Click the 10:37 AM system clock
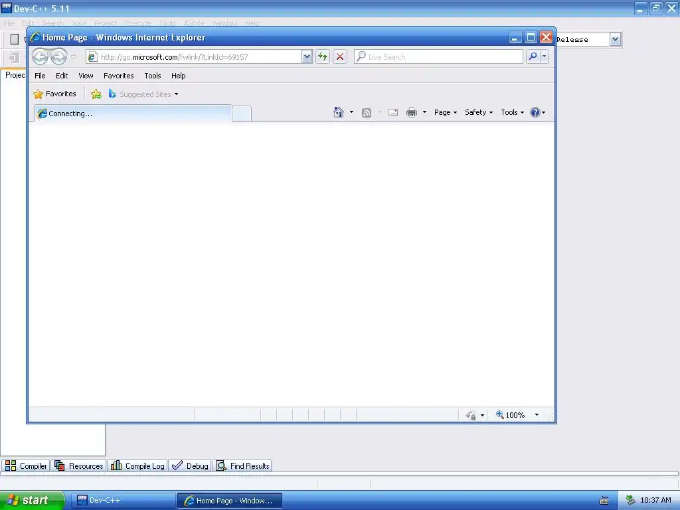Screen dimensions: 680x510 coord(655,501)
